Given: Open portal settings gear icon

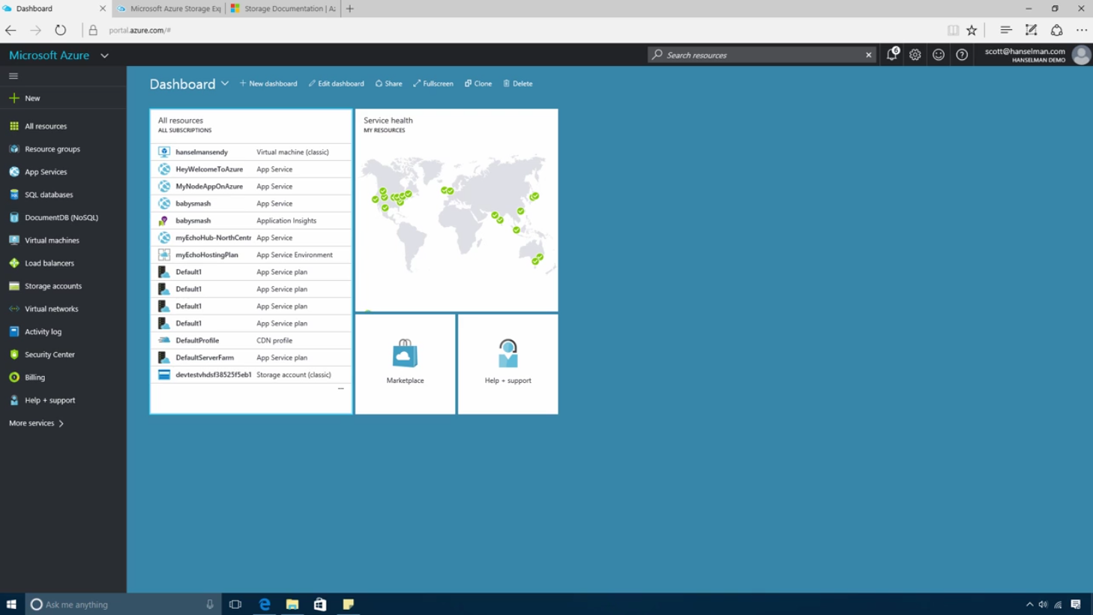Looking at the screenshot, I should click(x=915, y=55).
